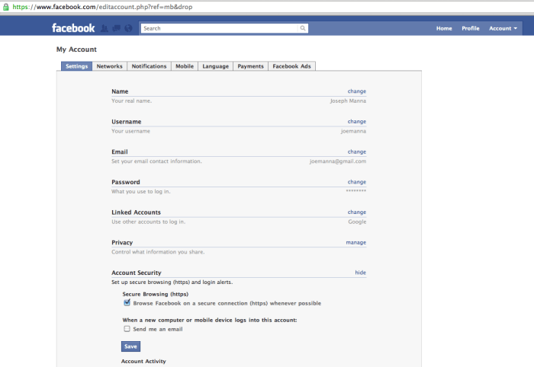
Task: Click "Control what information you share." text
Action: tap(158, 252)
